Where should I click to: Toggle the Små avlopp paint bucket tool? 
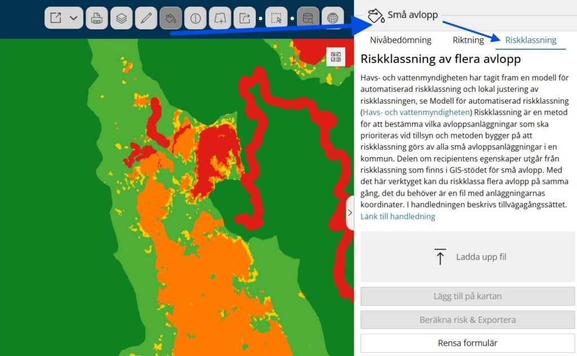point(171,18)
